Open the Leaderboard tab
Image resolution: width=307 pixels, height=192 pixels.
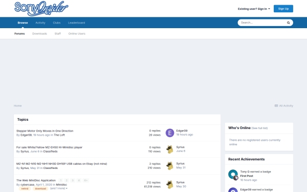point(77,23)
